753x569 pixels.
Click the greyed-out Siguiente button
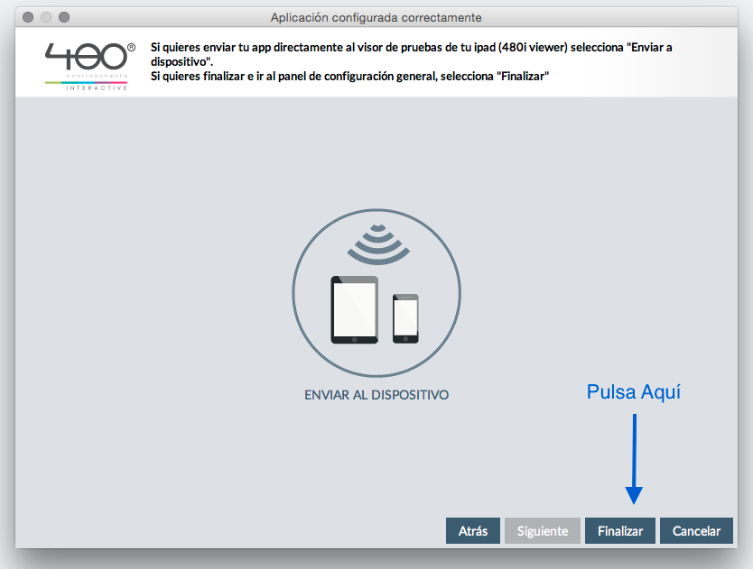[x=542, y=531]
